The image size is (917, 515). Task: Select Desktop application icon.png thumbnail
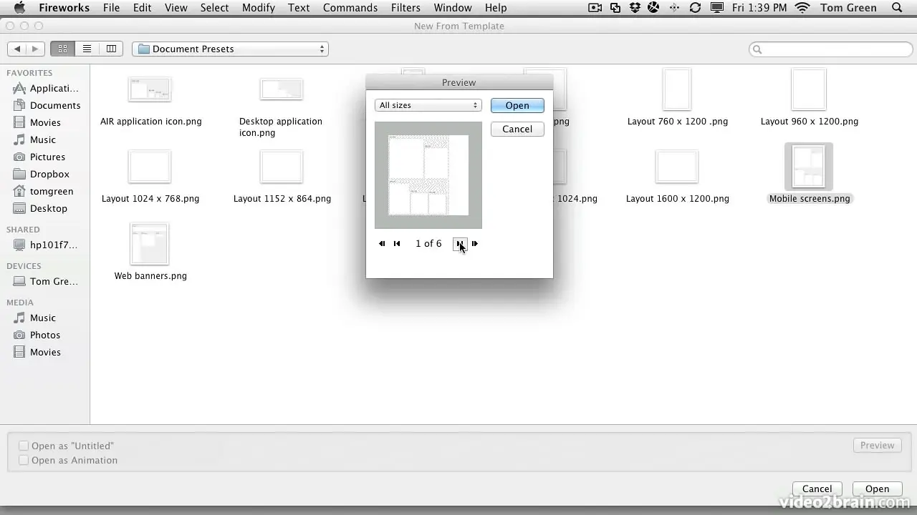281,89
